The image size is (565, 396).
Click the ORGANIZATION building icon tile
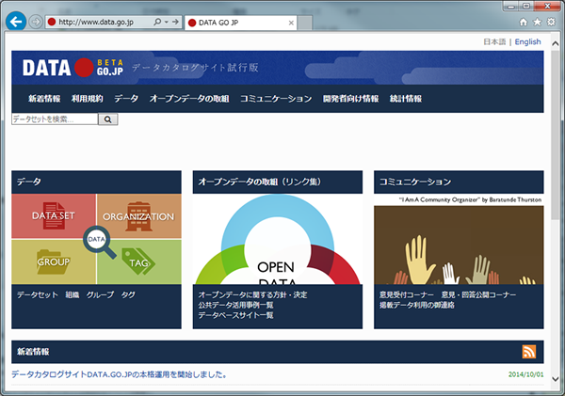tap(138, 216)
